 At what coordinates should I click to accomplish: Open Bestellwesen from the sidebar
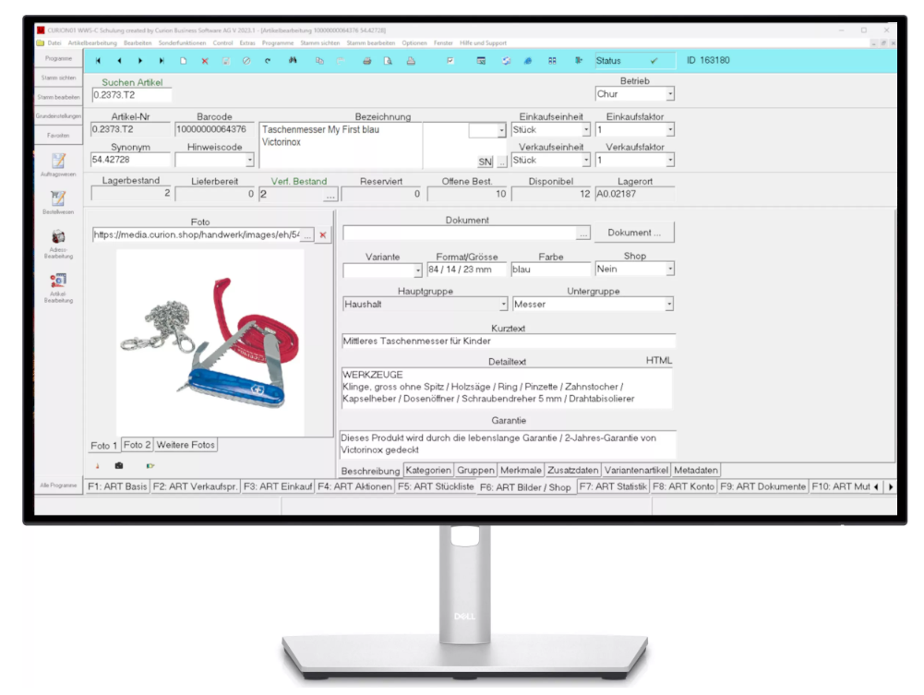57,200
